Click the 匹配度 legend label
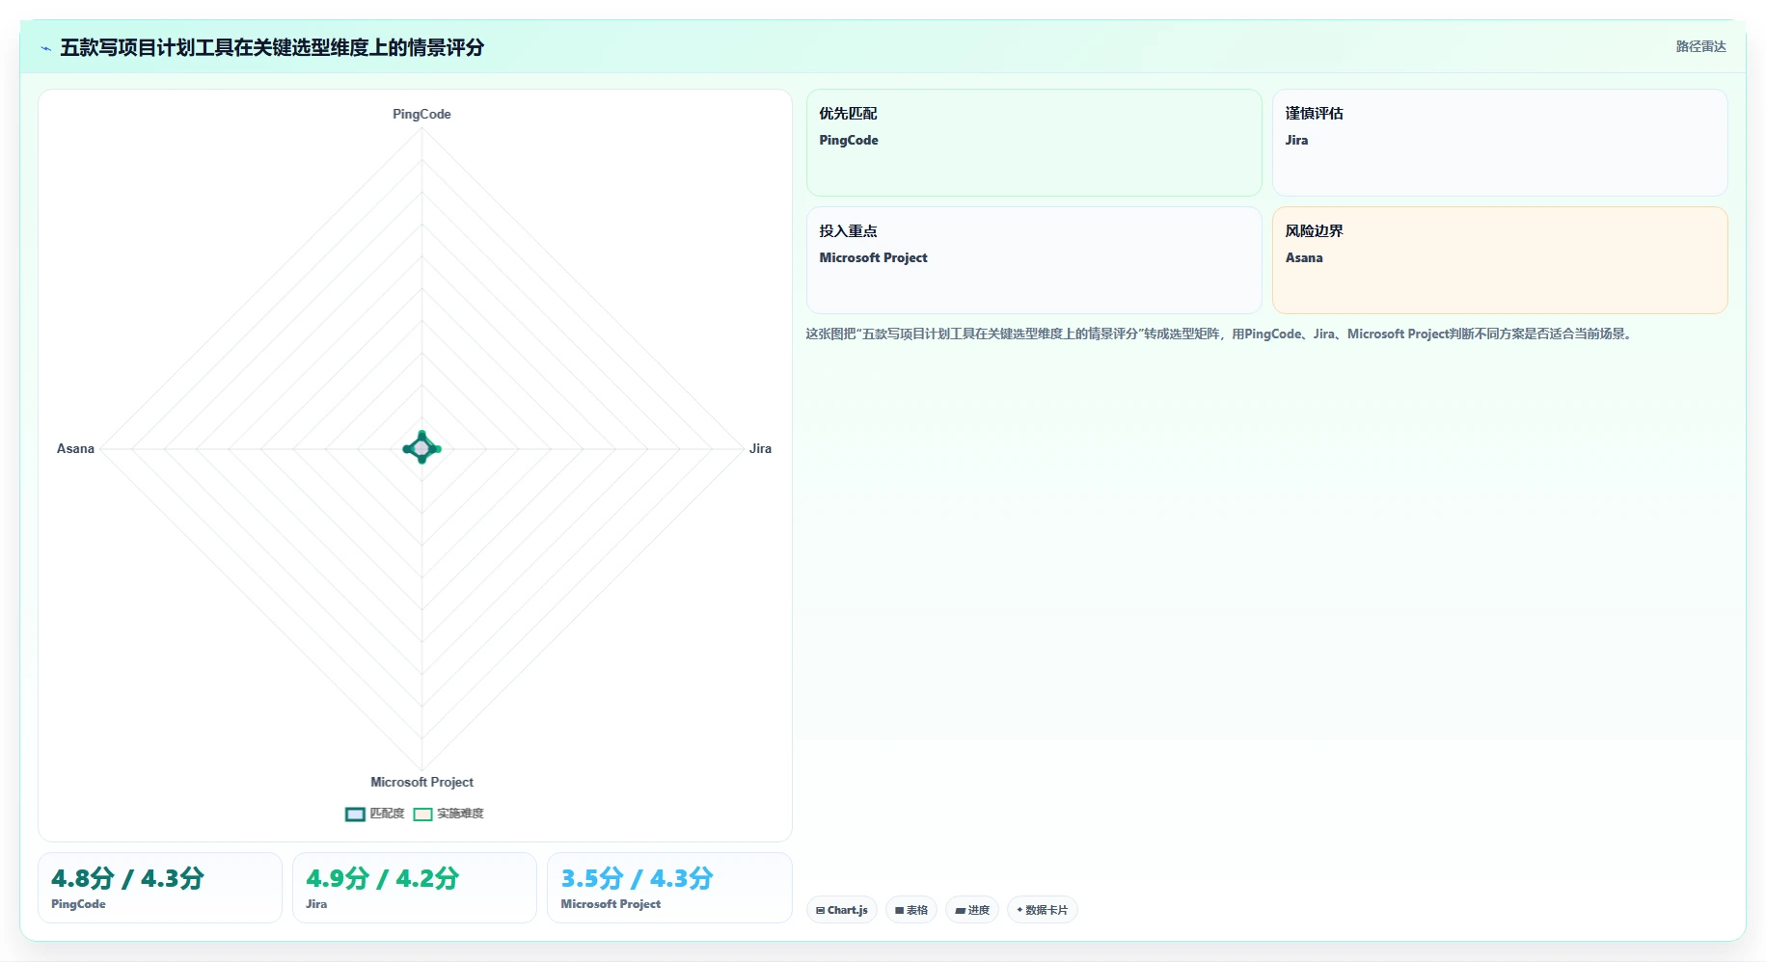 388,814
